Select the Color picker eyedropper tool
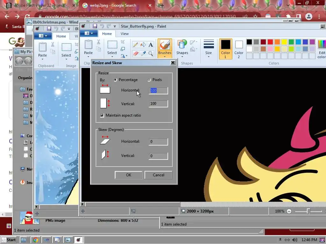The image size is (326, 244). tap(143, 54)
